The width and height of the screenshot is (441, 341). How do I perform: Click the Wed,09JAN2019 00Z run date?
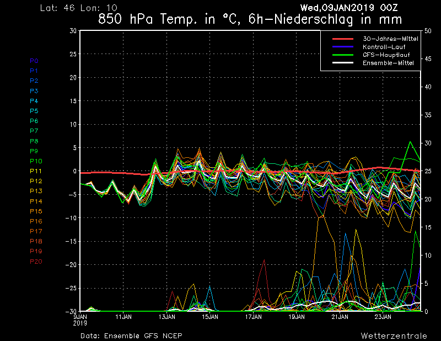coord(349,8)
